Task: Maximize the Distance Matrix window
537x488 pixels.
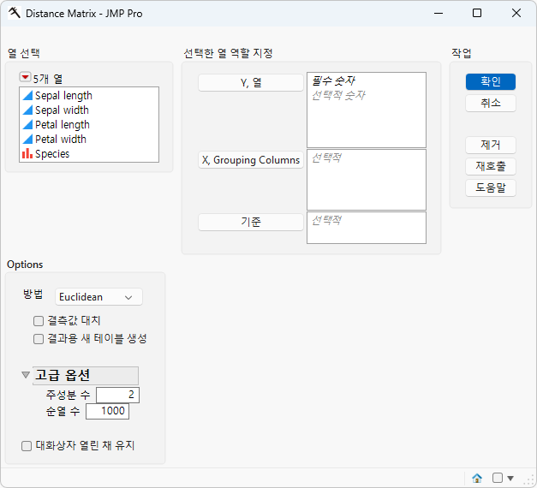Action: pos(477,13)
